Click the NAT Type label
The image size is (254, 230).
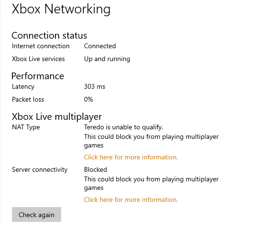pyautogui.click(x=26, y=127)
